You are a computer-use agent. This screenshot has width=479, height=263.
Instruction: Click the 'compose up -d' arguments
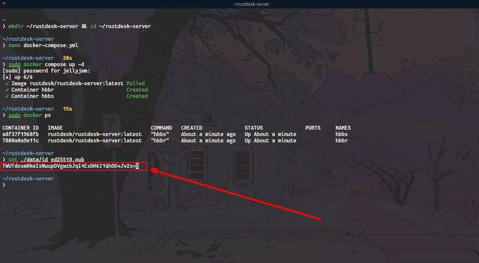(x=64, y=64)
